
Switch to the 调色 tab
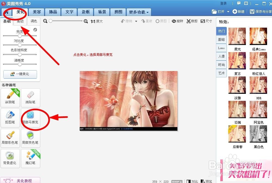34,21
